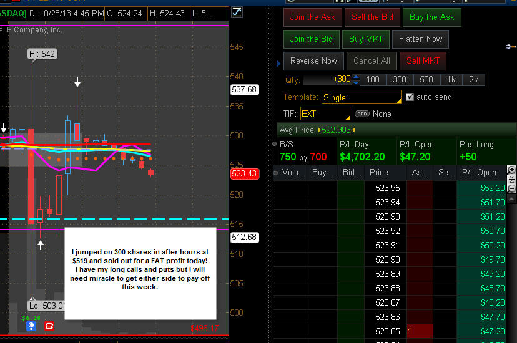Click the red 523.43 last price bubble

244,174
